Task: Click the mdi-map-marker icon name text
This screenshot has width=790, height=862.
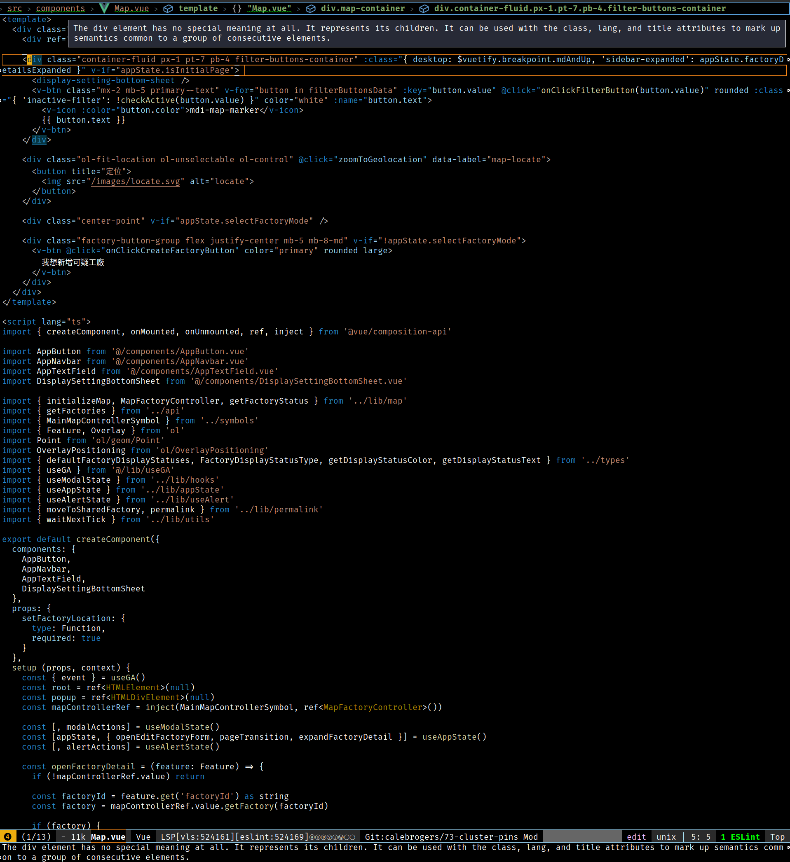Action: [x=225, y=110]
